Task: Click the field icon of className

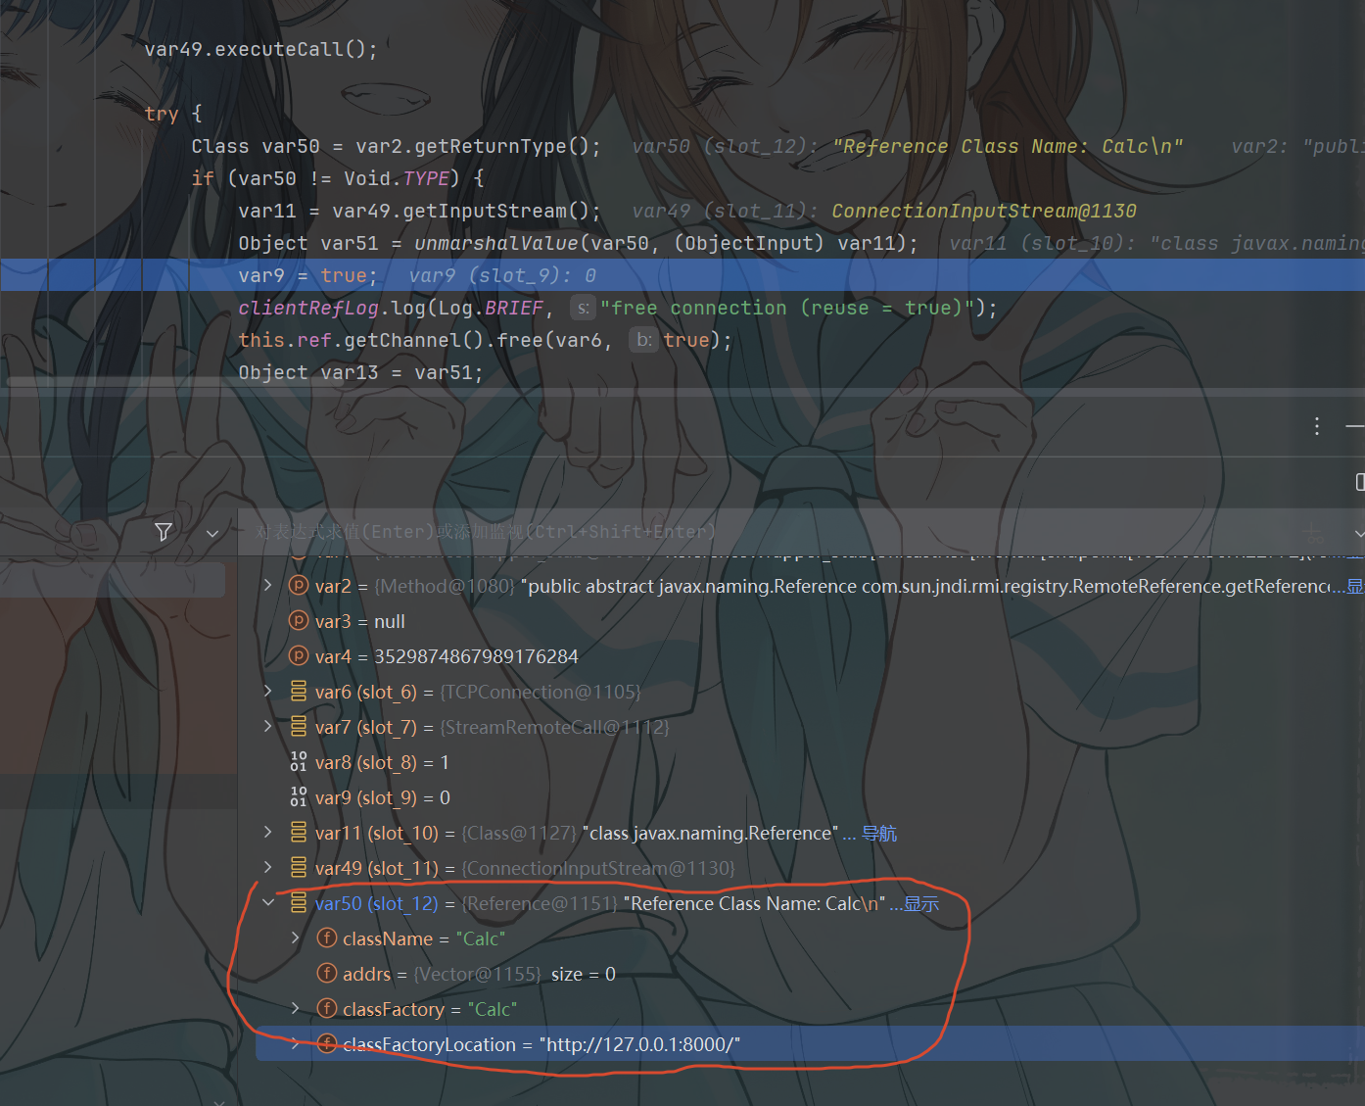Action: (327, 938)
